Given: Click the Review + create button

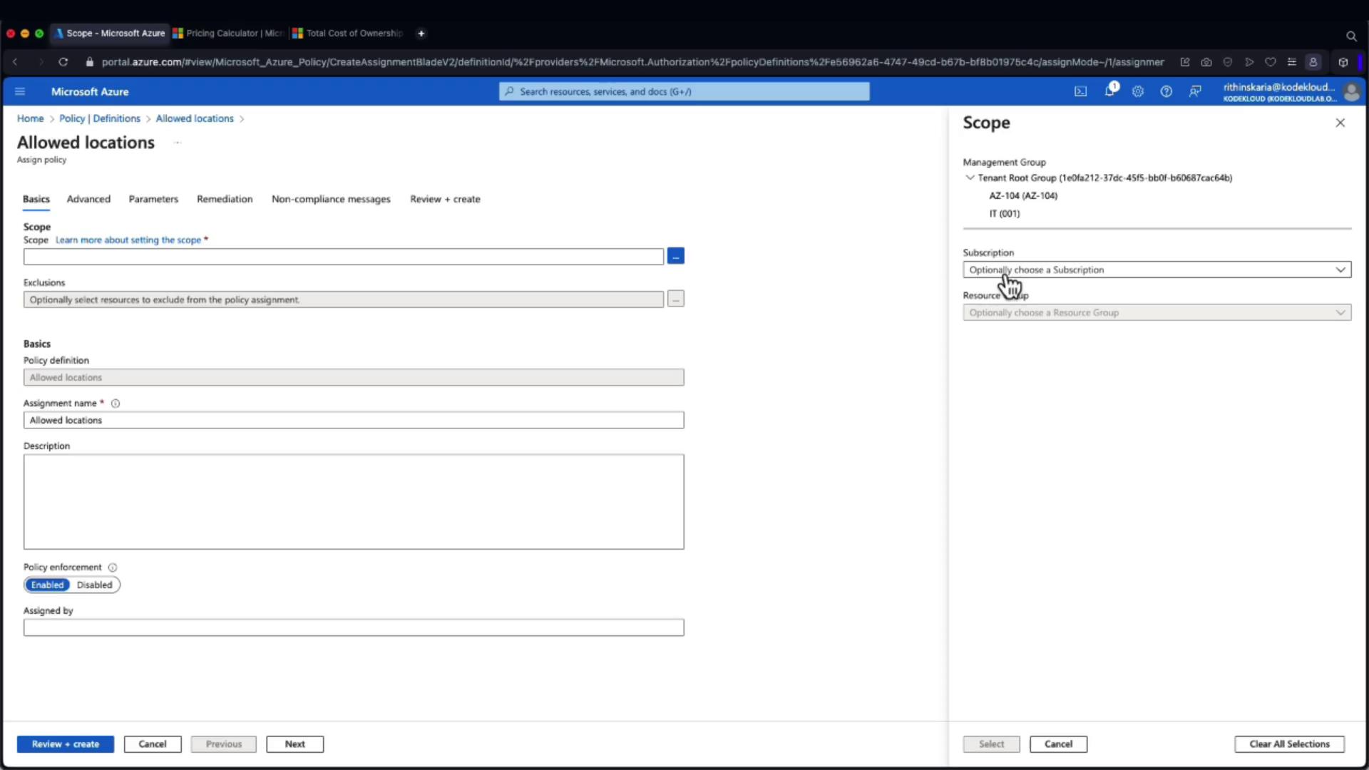Looking at the screenshot, I should (x=66, y=744).
